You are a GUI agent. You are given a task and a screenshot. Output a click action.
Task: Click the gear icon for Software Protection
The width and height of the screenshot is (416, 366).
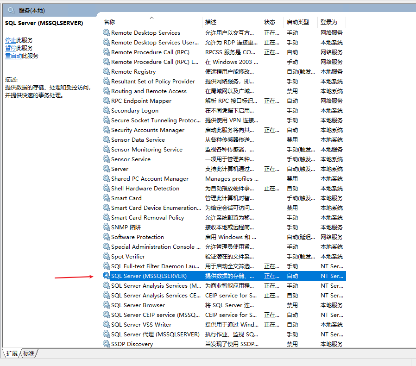pos(107,237)
